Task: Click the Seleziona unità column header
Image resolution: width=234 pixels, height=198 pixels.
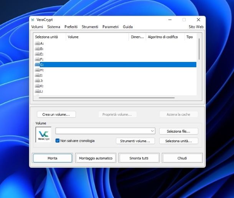Action: pyautogui.click(x=50, y=37)
